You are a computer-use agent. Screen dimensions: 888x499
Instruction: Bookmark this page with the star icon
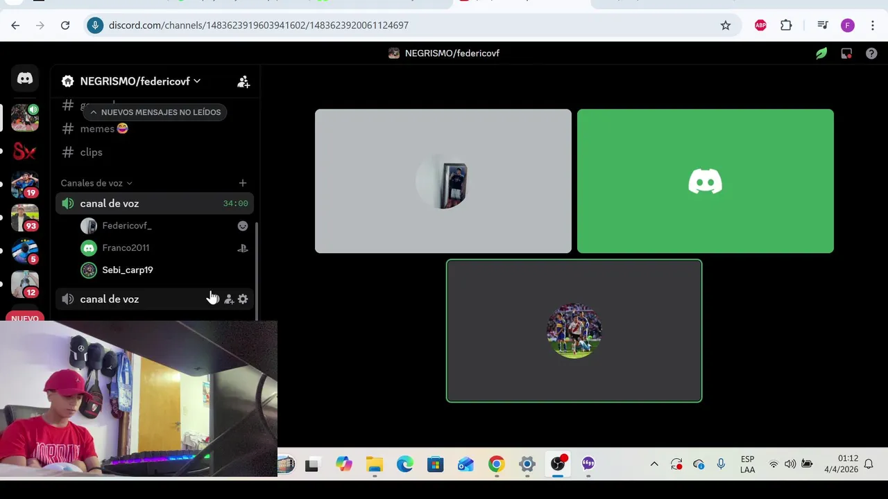(x=726, y=26)
